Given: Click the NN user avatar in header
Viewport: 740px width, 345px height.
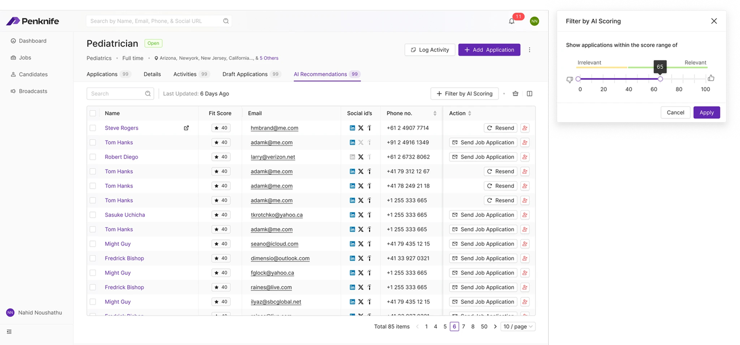Looking at the screenshot, I should pos(534,21).
